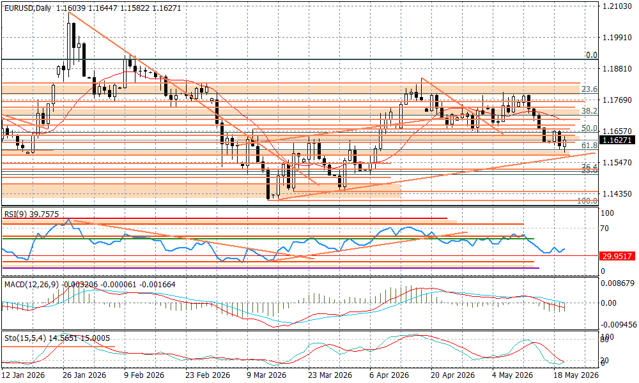
Task: Click the purple horizontal line in RSI panel
Action: click(270, 268)
